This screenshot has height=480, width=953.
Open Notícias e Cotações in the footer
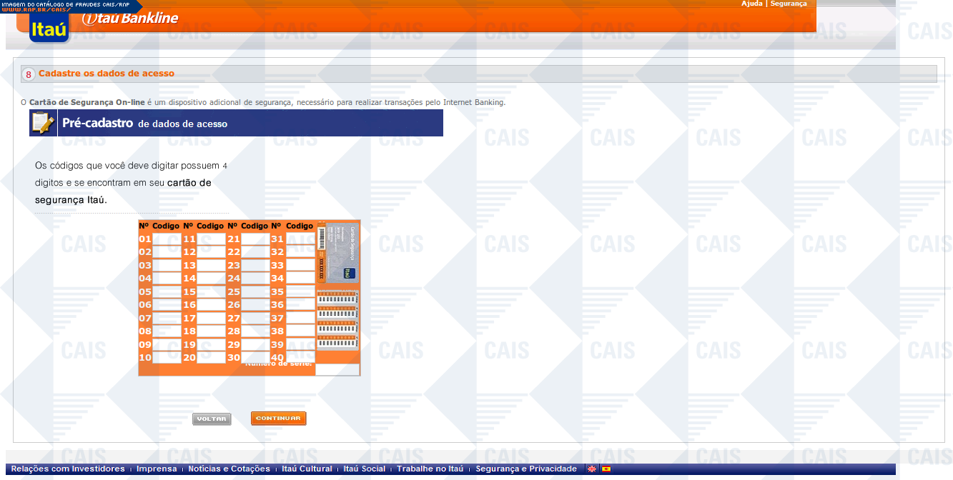(229, 469)
